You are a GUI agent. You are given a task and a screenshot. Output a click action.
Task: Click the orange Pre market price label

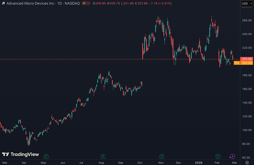[x=237, y=63]
